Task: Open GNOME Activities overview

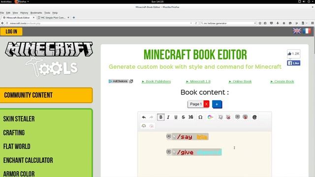Action: 6,1
